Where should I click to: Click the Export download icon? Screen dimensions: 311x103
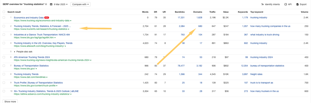(x=297, y=4)
